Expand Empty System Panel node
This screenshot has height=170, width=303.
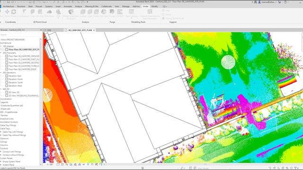tap(1, 161)
